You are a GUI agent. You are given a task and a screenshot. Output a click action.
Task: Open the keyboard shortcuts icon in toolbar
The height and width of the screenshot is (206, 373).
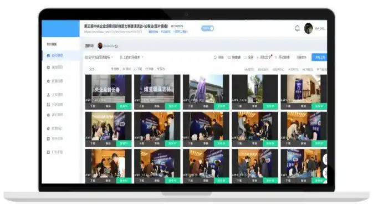tap(229, 57)
